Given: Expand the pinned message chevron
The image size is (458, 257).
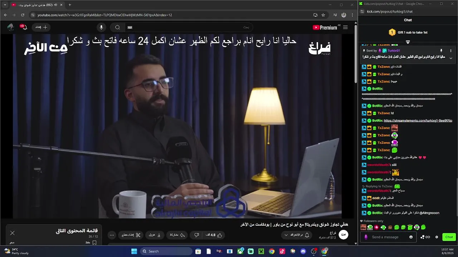Looking at the screenshot, I should 451,58.
